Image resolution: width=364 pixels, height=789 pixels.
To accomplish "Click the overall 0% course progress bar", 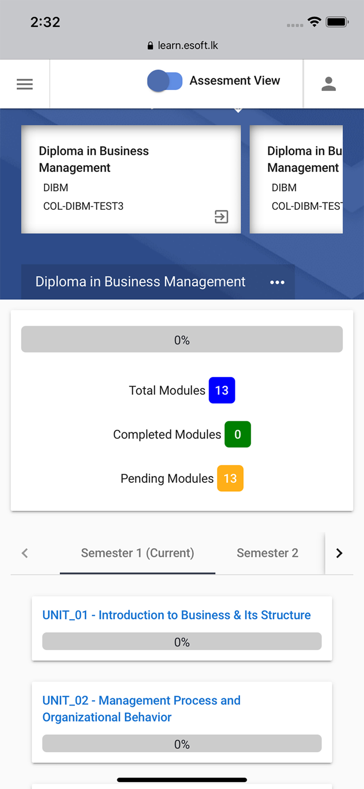I will pos(182,340).
